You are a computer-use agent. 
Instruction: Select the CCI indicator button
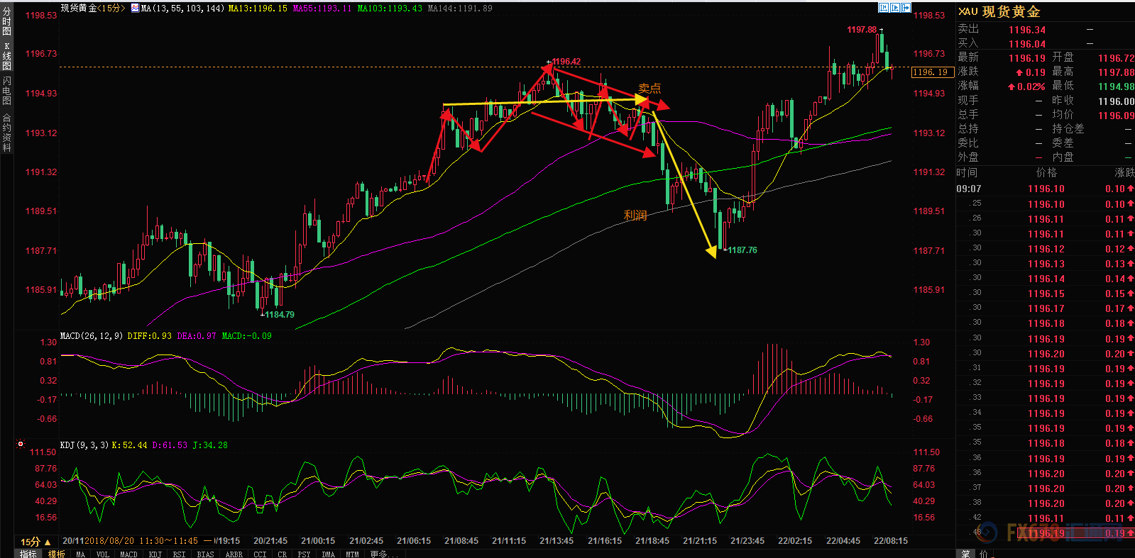260,554
